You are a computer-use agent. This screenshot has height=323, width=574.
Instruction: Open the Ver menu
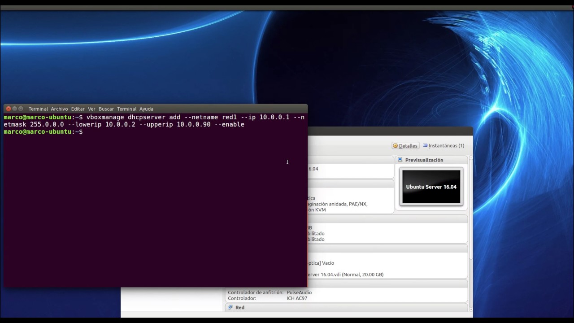point(91,109)
